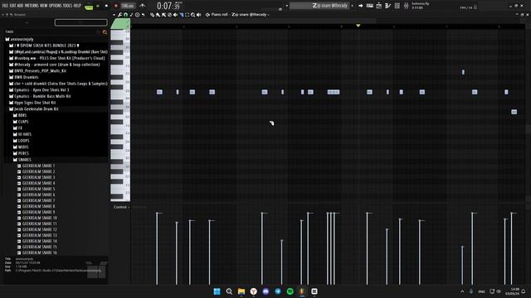Click the stop playback button
Screen dimensions: 531x298
point(106,6)
